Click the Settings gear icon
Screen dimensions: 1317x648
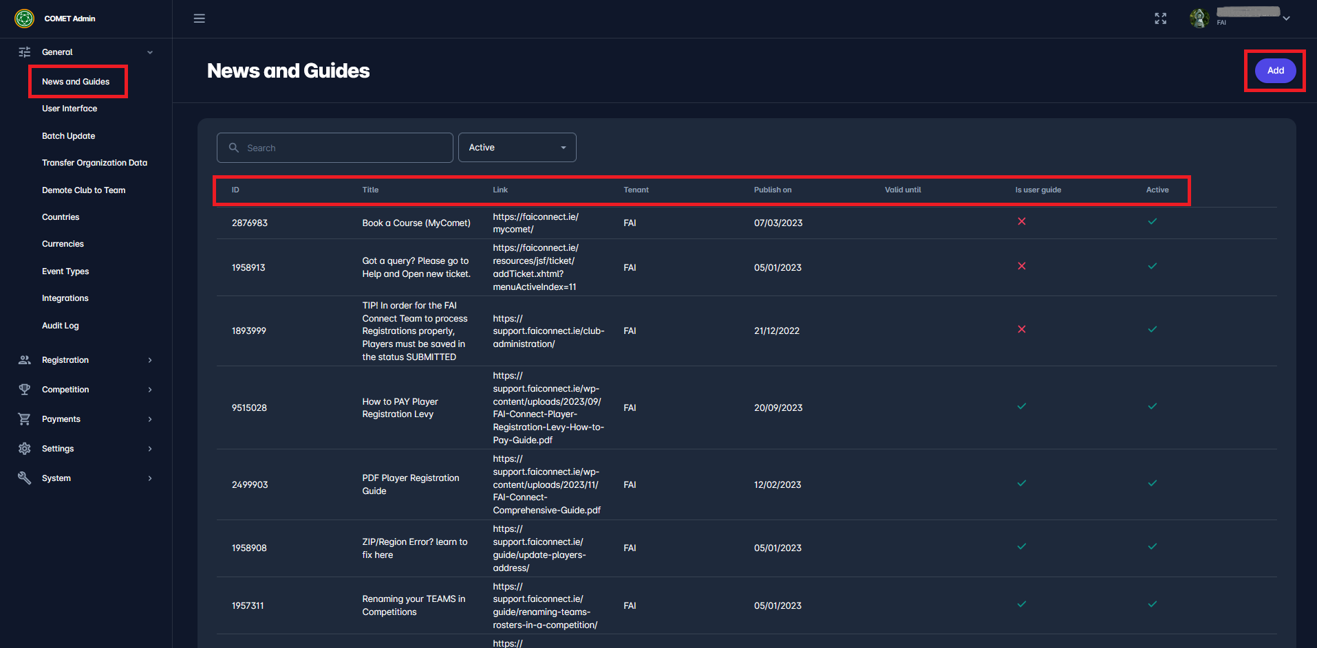[25, 449]
